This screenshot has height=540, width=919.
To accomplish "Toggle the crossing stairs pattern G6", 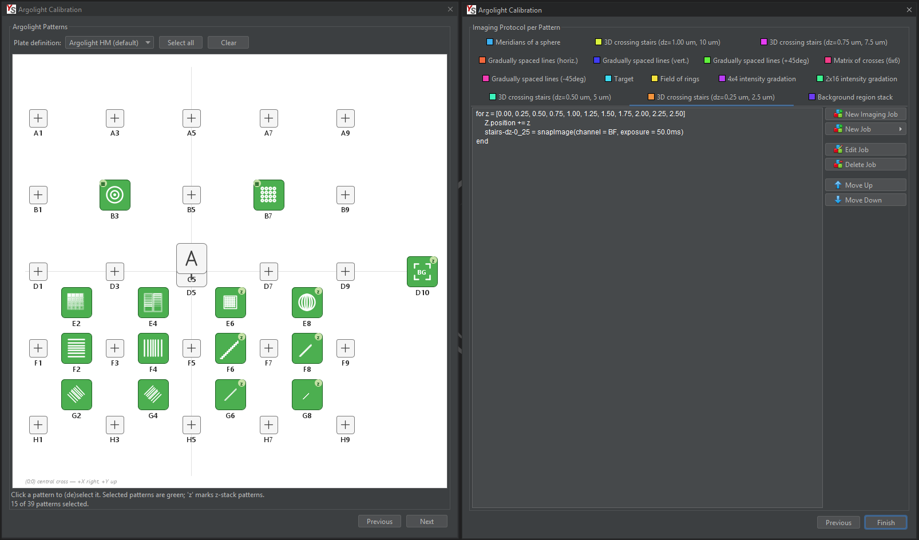I will coord(231,395).
